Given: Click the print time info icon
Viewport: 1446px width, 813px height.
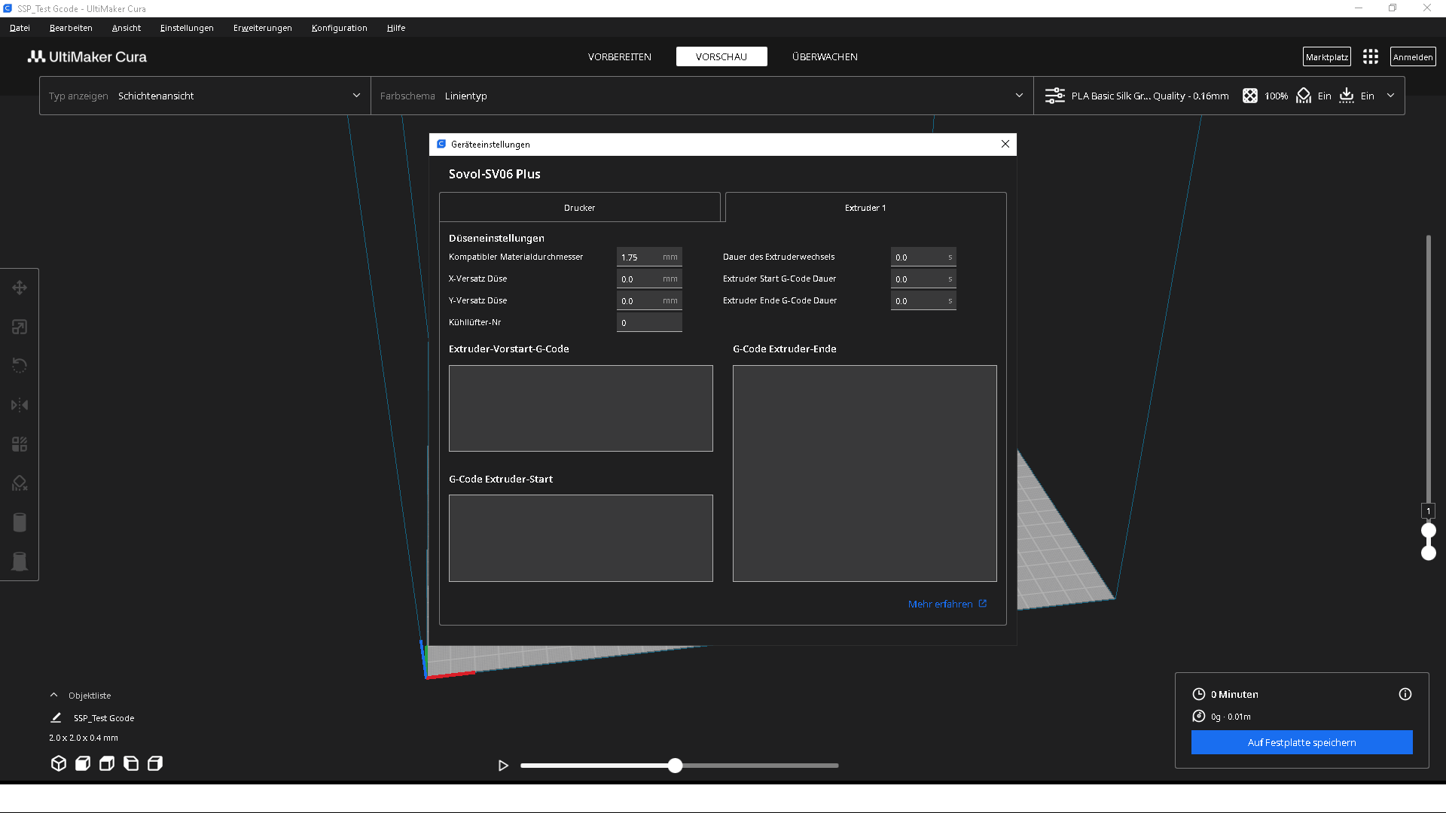Looking at the screenshot, I should coord(1405,694).
